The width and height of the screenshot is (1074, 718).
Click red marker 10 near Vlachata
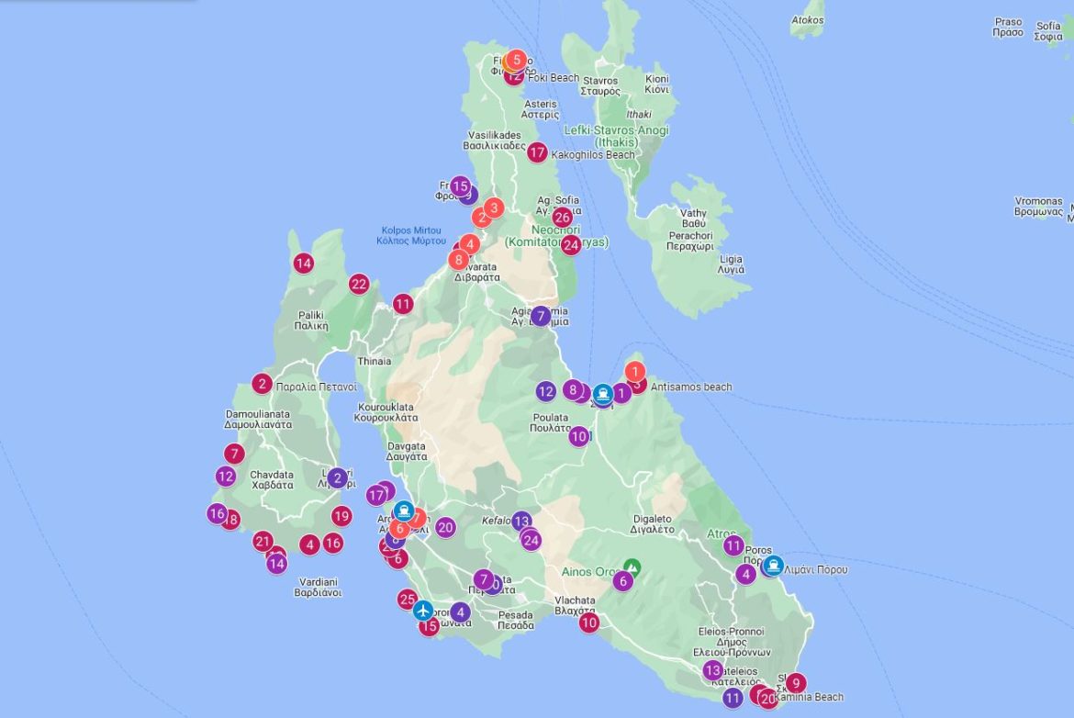tap(589, 623)
